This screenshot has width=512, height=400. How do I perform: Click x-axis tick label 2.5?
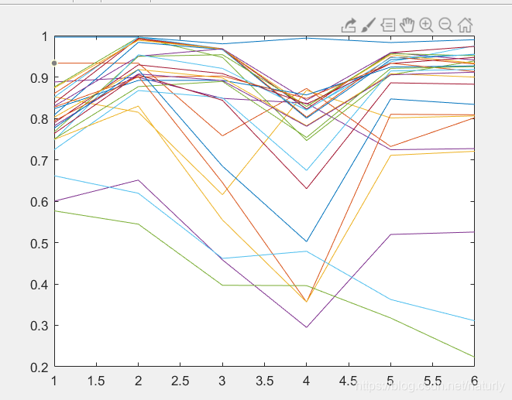(x=180, y=381)
